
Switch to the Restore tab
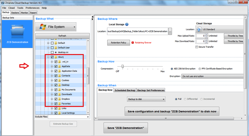point(15,13)
